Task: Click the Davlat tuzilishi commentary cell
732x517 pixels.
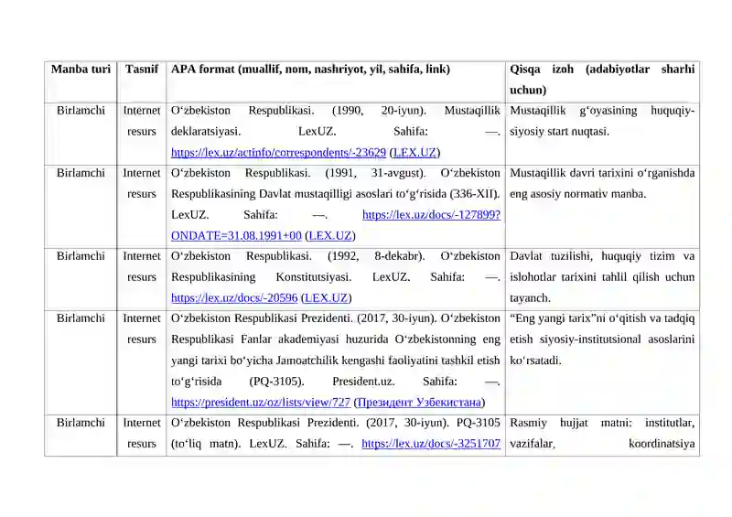Action: pos(602,277)
